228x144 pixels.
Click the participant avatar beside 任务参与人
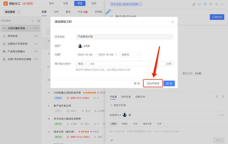tap(125, 115)
